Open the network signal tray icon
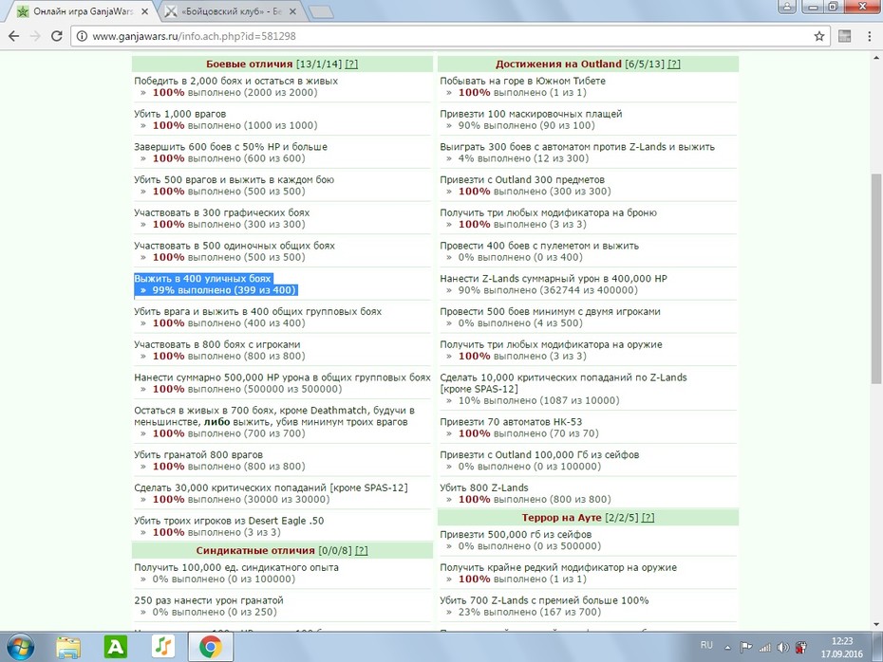The image size is (883, 662). tap(764, 648)
